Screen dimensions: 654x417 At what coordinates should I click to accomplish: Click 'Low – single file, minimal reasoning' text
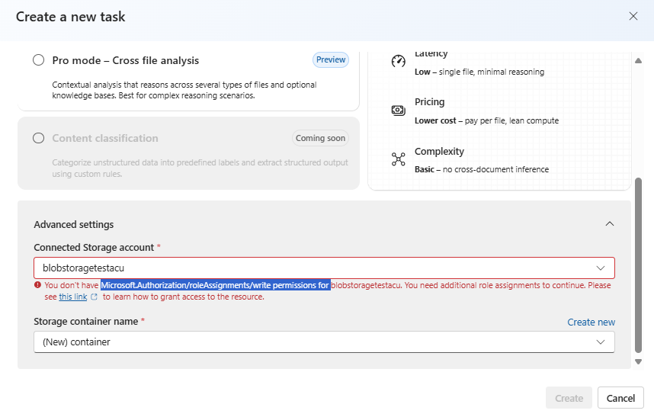pyautogui.click(x=479, y=72)
